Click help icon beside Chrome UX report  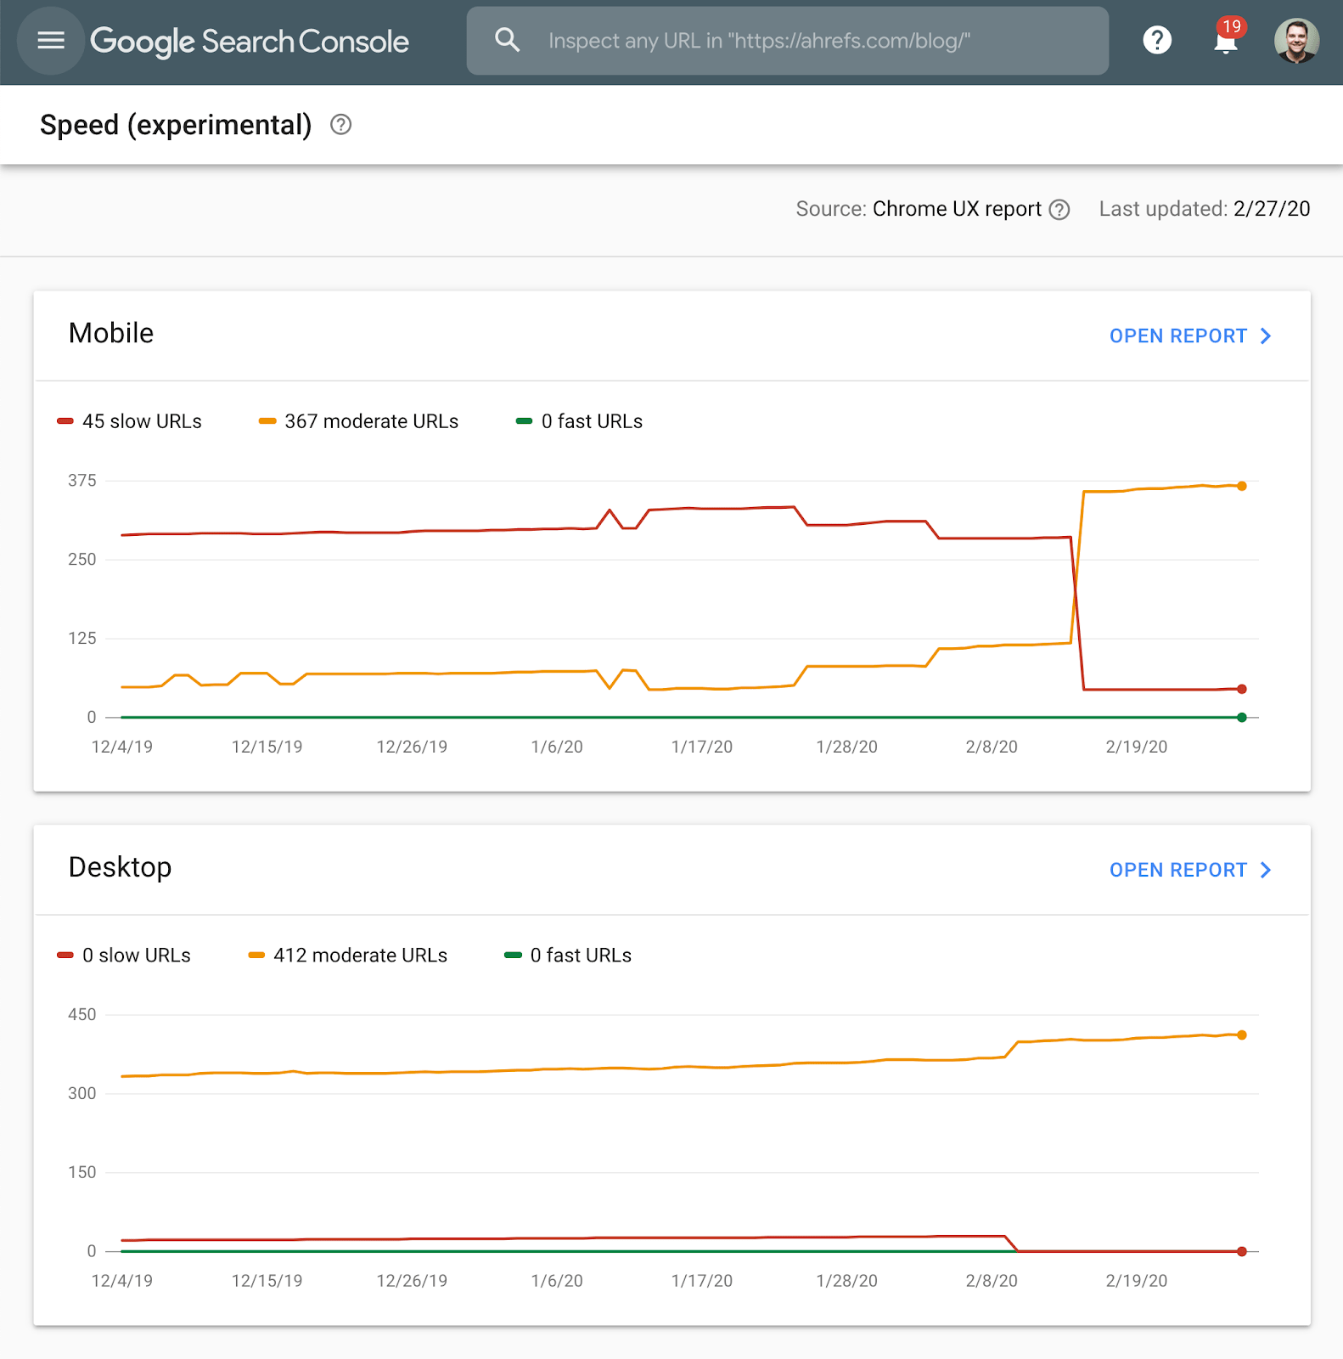(x=1059, y=210)
